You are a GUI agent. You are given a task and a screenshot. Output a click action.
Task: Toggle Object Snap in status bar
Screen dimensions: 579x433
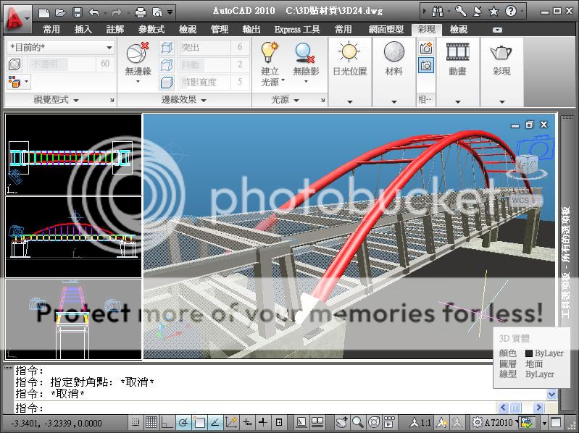(199, 422)
